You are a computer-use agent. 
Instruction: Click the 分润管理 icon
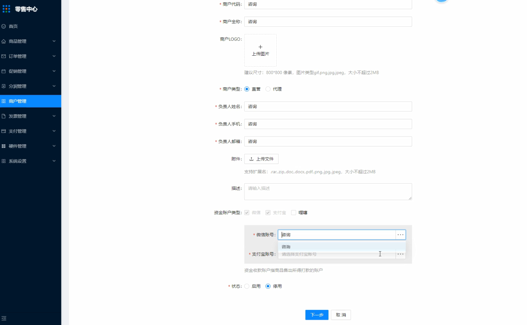coord(4,86)
